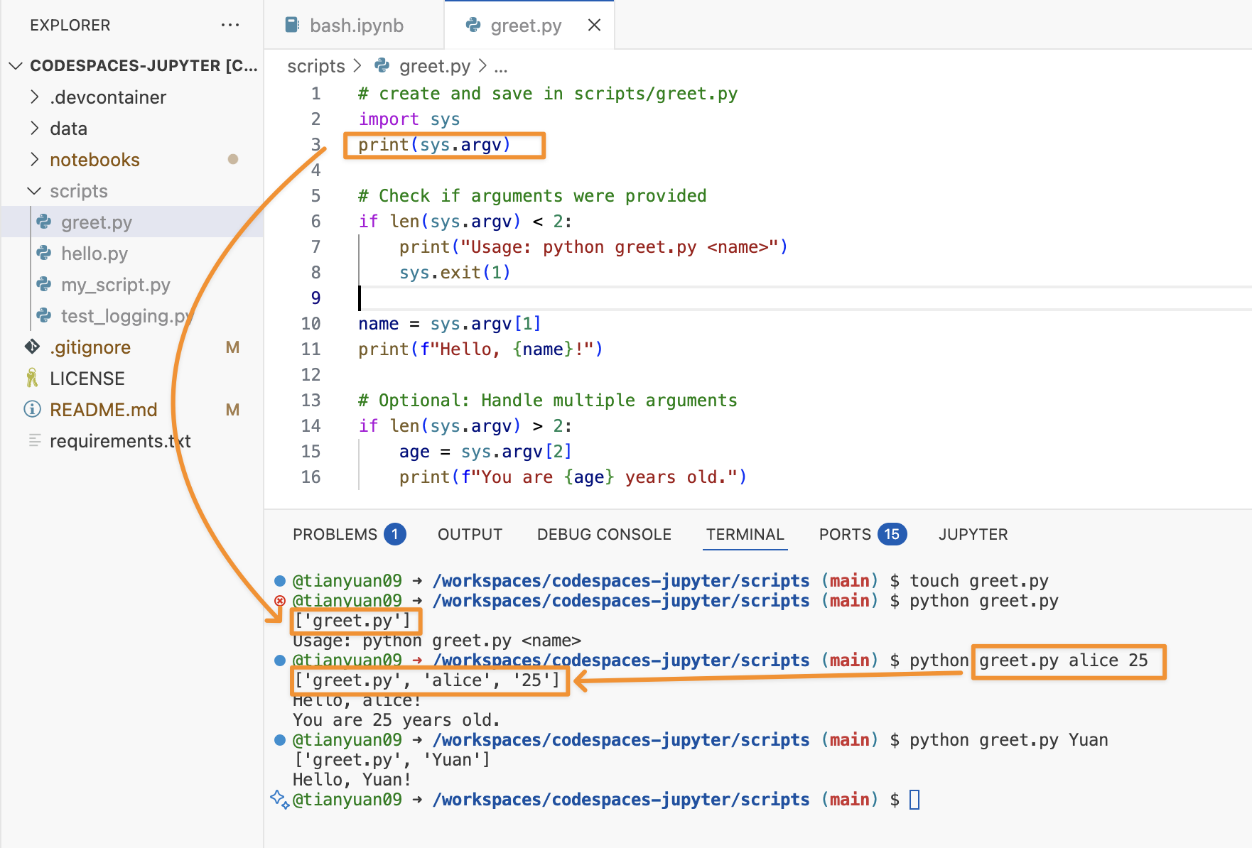Switch to the bash.ipynb tab
The height and width of the screenshot is (848, 1252).
(x=356, y=26)
